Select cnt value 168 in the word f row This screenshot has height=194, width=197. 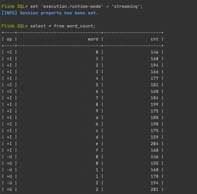click(x=154, y=150)
